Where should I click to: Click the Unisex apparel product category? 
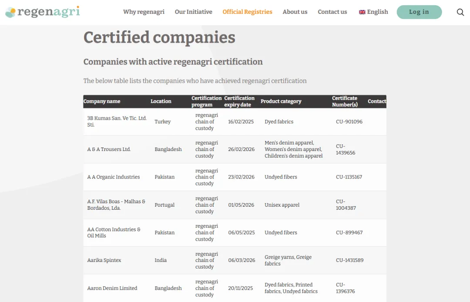[x=282, y=205]
